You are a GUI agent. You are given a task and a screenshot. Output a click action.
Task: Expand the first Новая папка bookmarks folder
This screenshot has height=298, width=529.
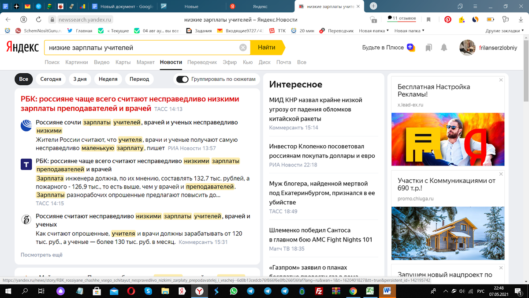[374, 31]
